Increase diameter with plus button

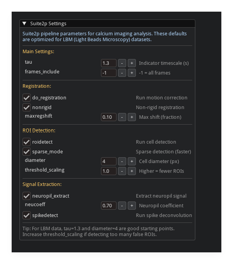[x=132, y=161]
